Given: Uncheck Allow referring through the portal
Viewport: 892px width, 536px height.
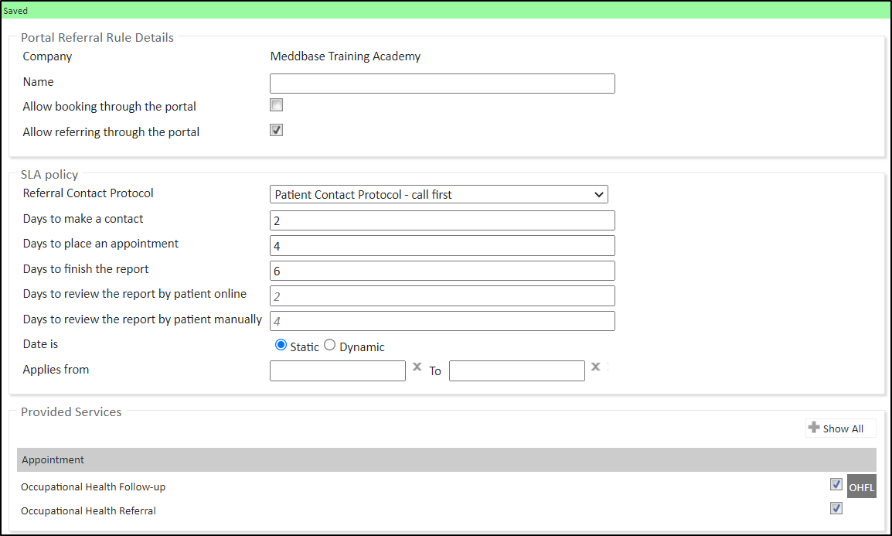Looking at the screenshot, I should pyautogui.click(x=276, y=130).
